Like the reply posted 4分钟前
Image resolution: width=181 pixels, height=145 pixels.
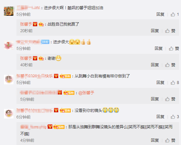click(x=170, y=140)
